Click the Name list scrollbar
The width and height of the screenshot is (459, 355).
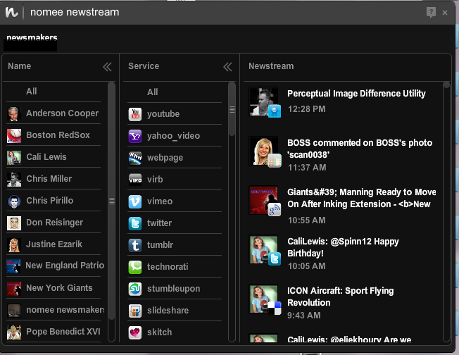111,201
